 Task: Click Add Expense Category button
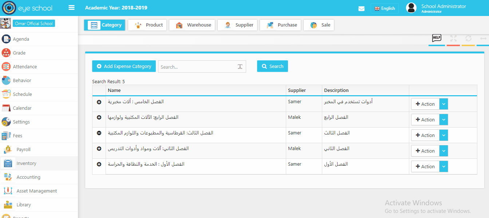[124, 66]
